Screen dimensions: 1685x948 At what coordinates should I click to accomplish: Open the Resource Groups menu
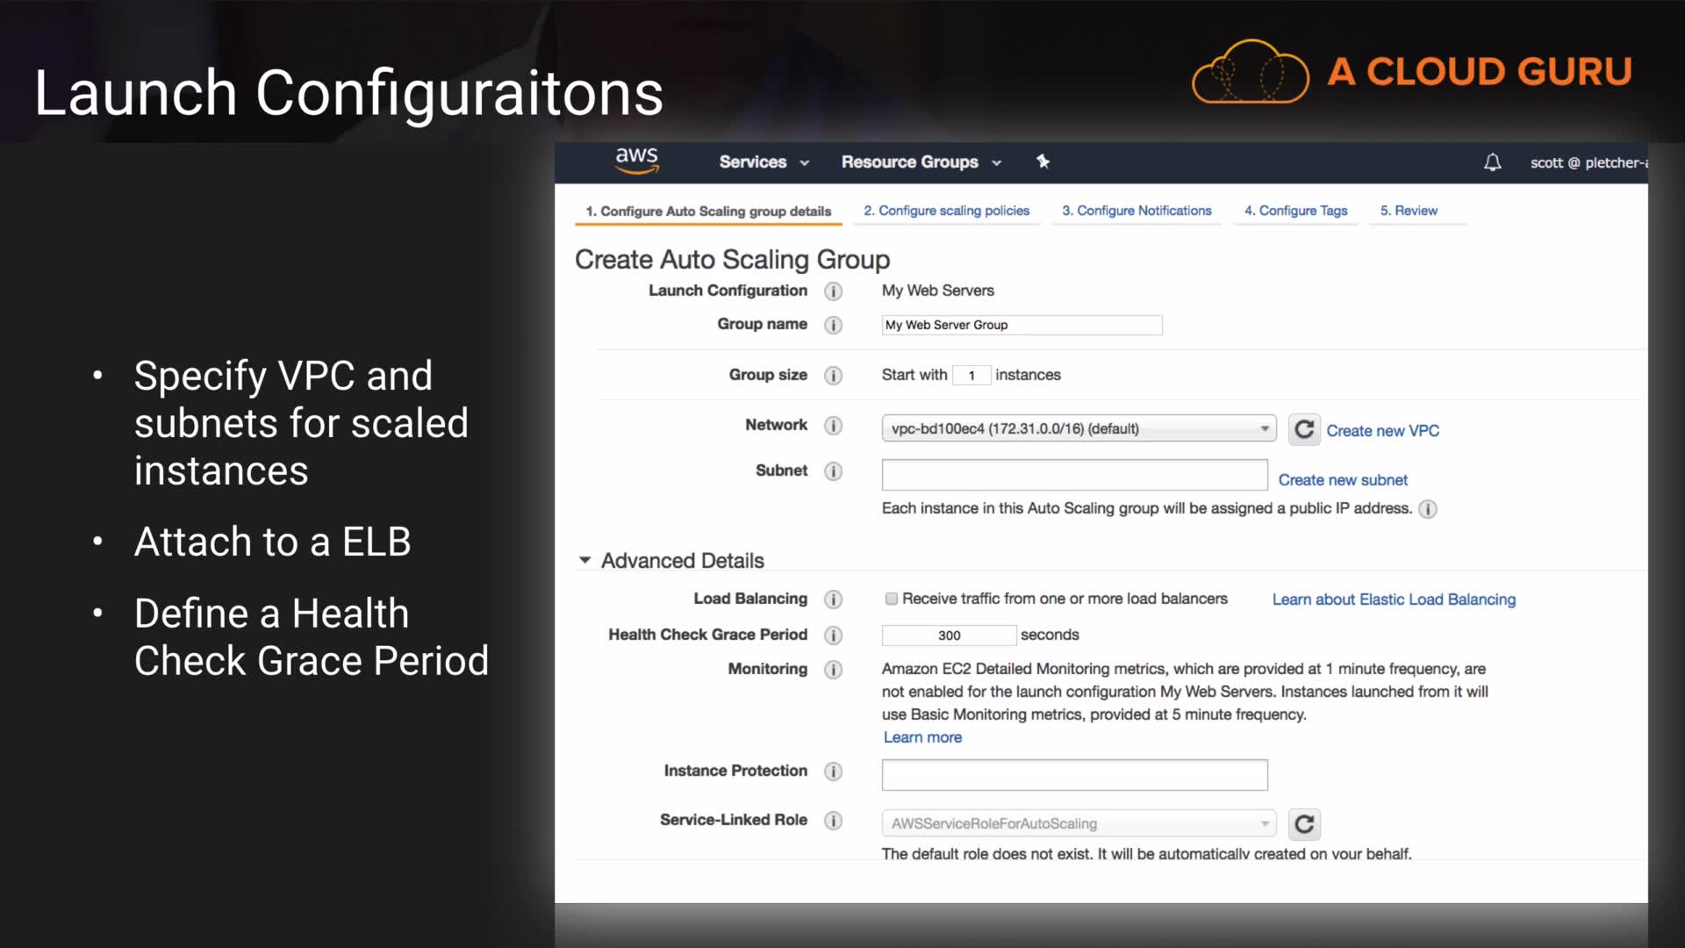click(921, 162)
